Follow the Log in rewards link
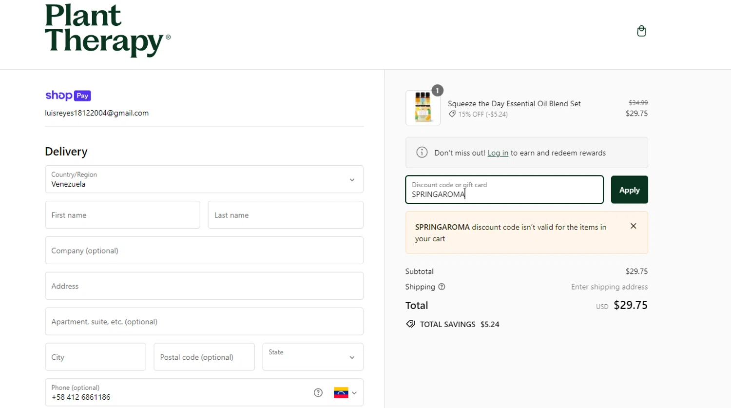The image size is (731, 408). point(498,153)
